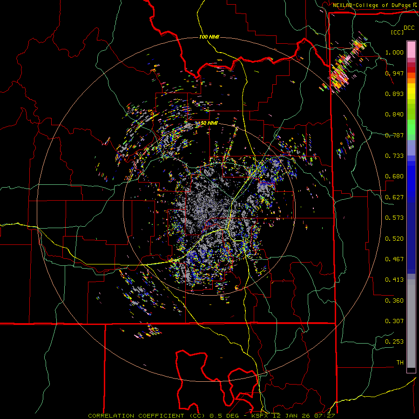Viewport: 419px width, 419px height.
Task: Click the [CC] legend label
Action: click(398, 32)
